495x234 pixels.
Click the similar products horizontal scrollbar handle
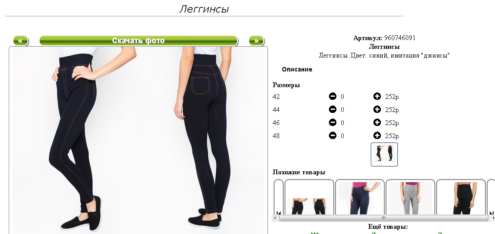tap(384, 218)
